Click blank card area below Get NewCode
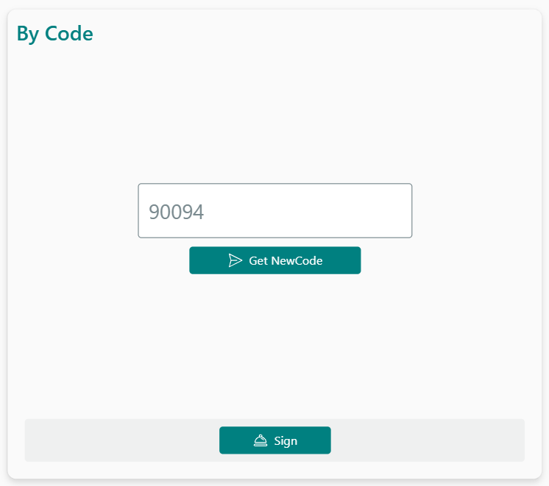This screenshot has width=549, height=486. click(x=274, y=338)
